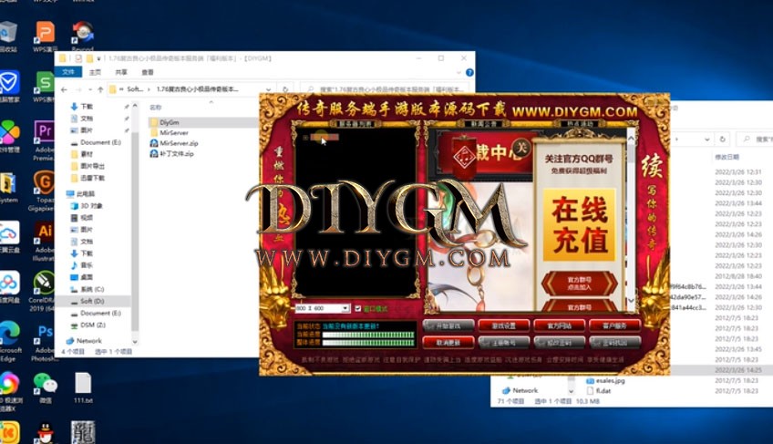Select fl.dat in the rear window

pos(598,391)
